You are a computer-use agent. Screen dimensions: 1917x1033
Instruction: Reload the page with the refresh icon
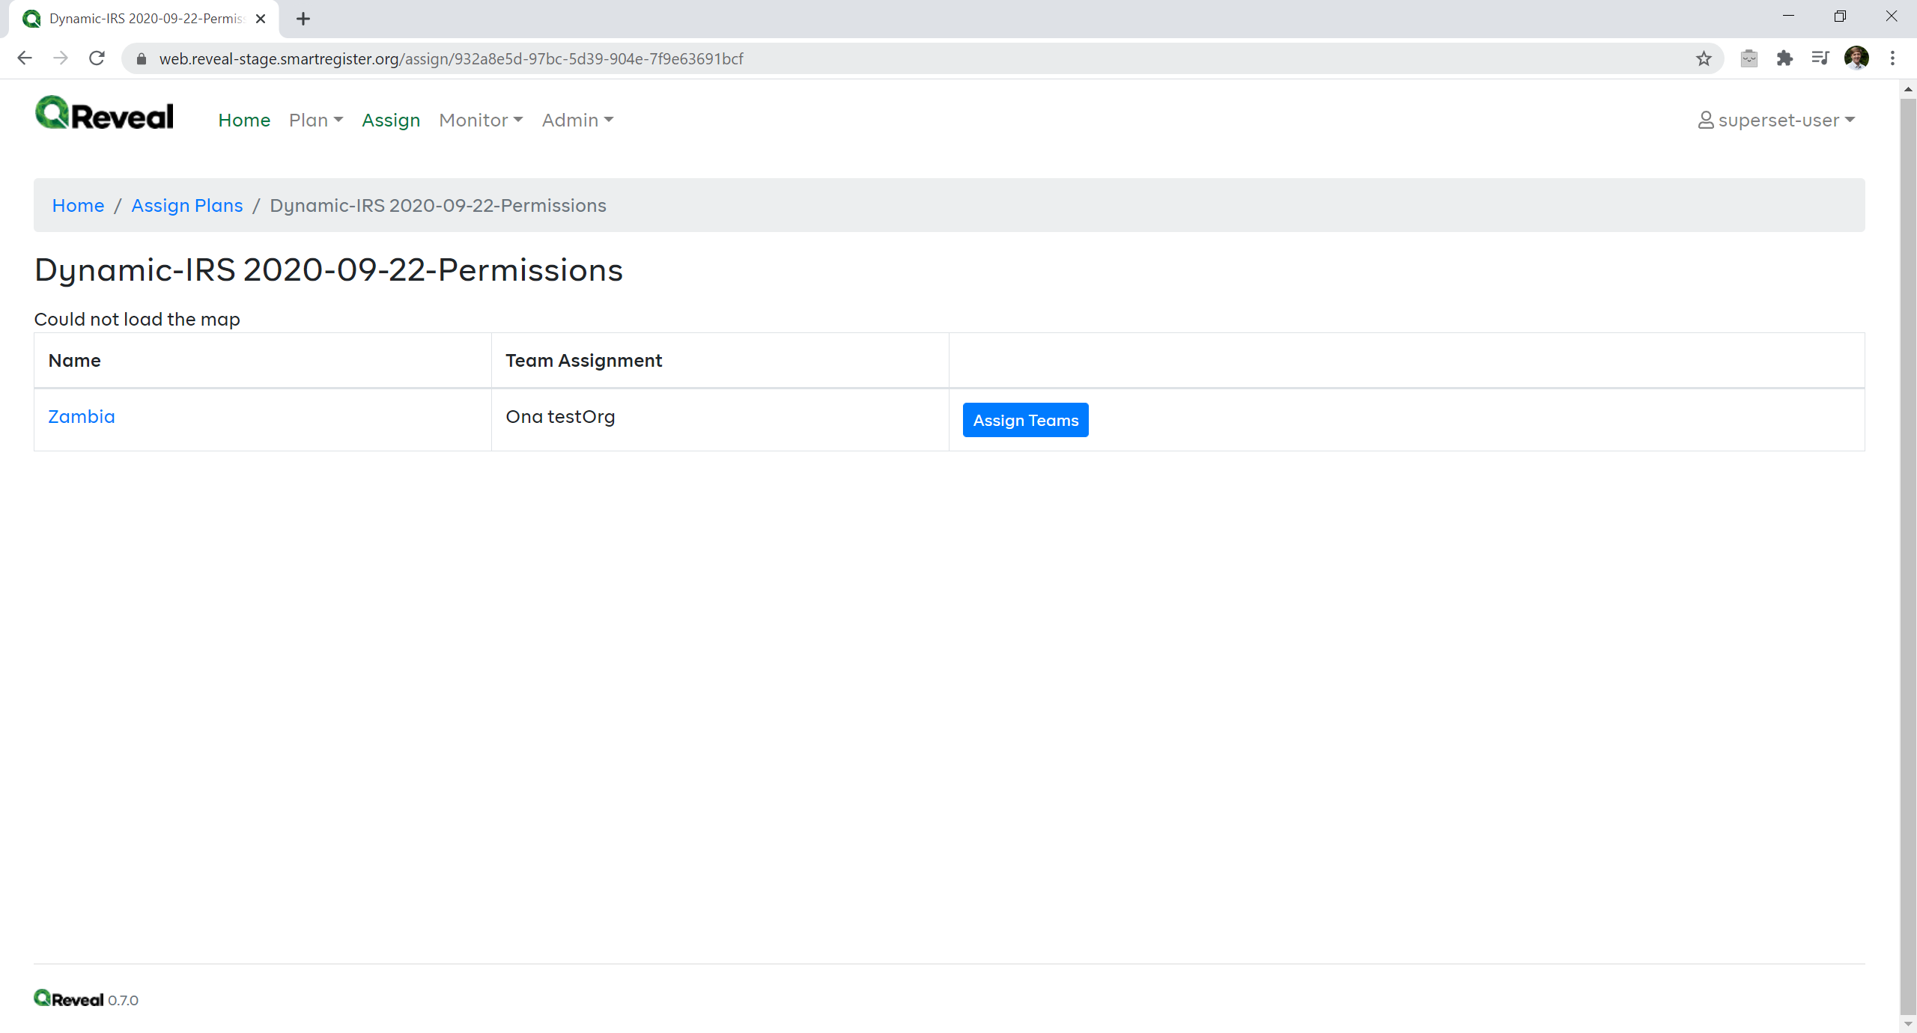tap(97, 58)
